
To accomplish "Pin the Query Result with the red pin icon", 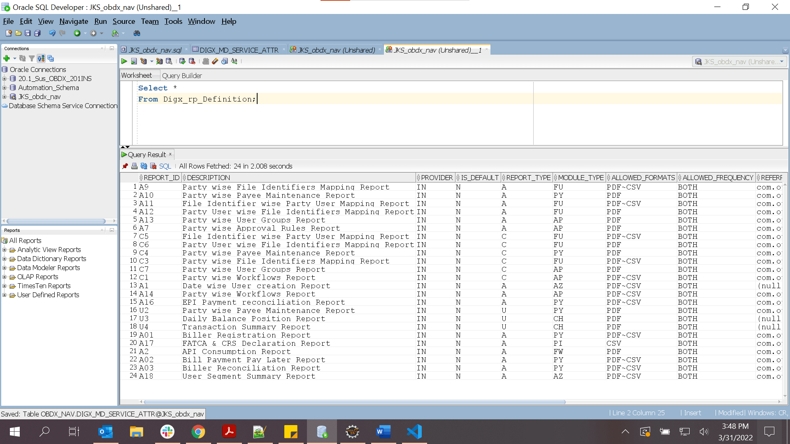I will [x=125, y=166].
